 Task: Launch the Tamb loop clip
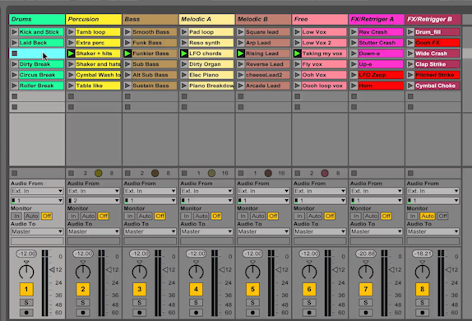pyautogui.click(x=71, y=31)
